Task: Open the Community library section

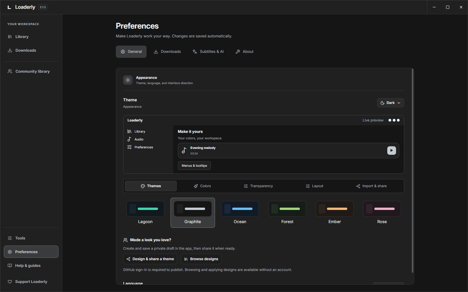Action: click(x=31, y=71)
